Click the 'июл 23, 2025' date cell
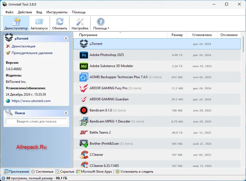246x181 pixels. coord(202,66)
